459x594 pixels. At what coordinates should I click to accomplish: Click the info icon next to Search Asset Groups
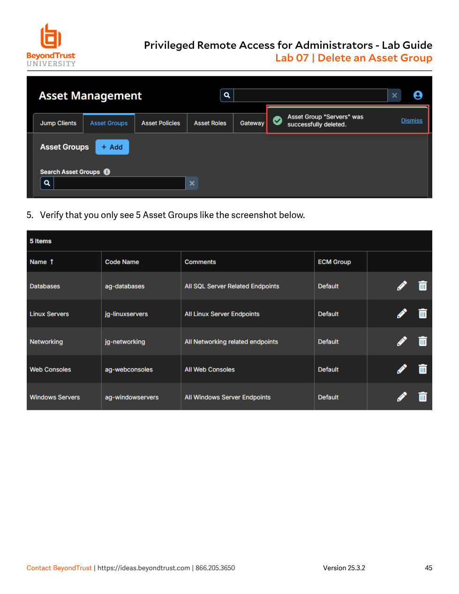(x=107, y=172)
